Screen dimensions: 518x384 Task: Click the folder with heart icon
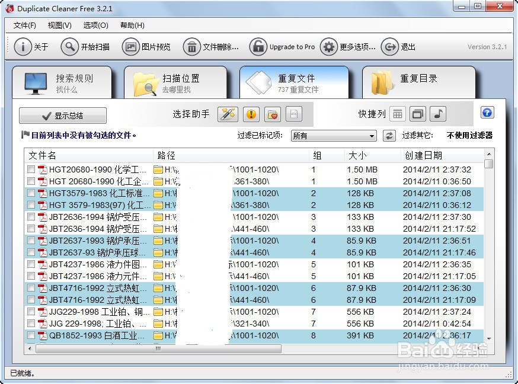(x=273, y=114)
